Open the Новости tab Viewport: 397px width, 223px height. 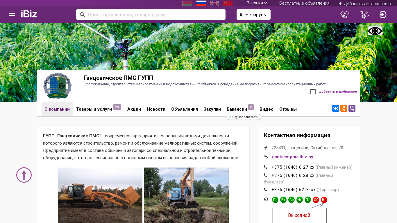[156, 109]
